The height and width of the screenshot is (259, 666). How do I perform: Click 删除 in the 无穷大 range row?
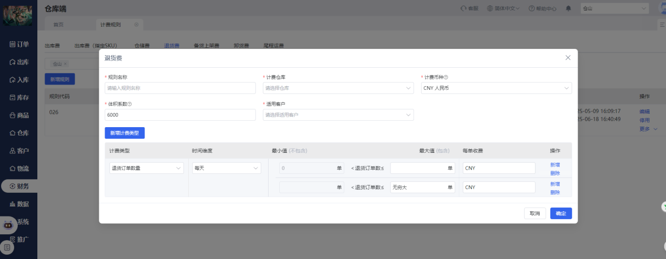[555, 192]
